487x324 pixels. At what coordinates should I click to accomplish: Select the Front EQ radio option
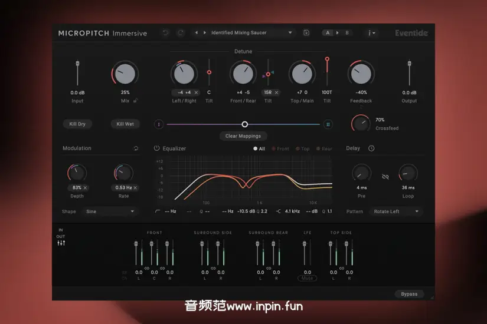click(x=280, y=149)
